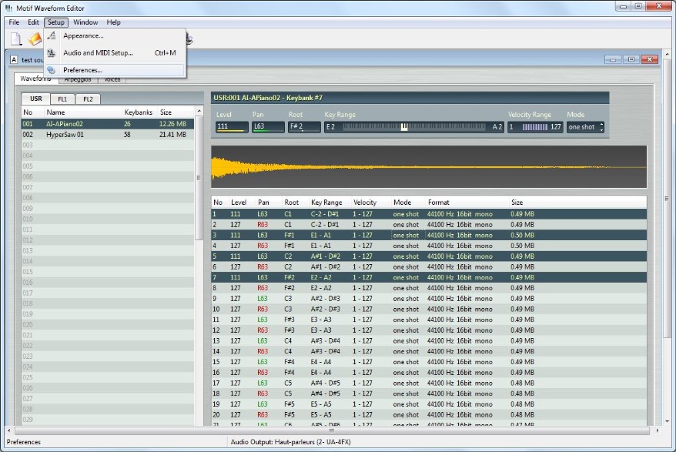Viewport: 676px width, 452px height.
Task: Switch to the Voices tab
Action: click(x=112, y=80)
